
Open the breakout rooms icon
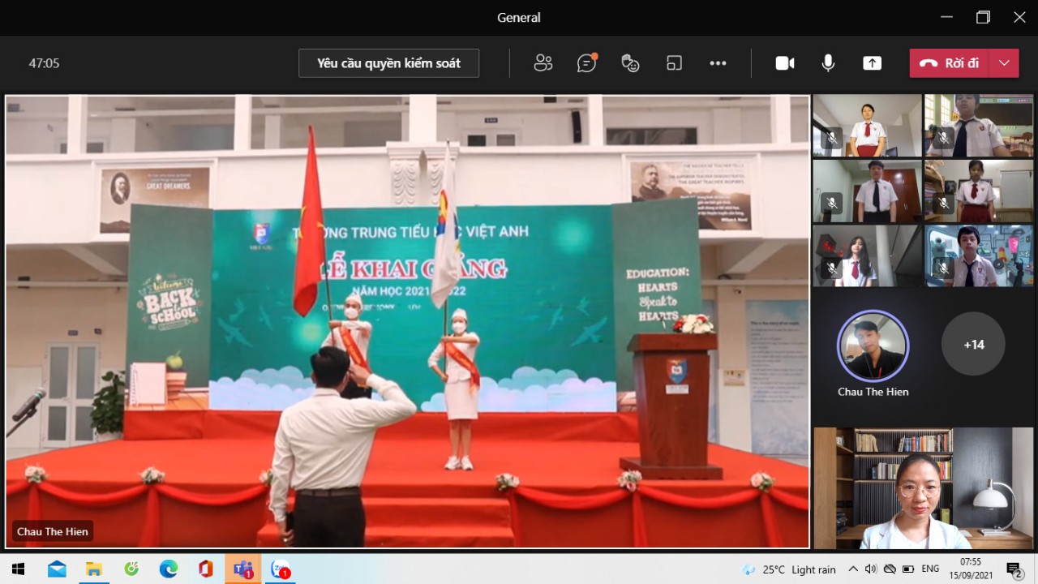coord(674,63)
